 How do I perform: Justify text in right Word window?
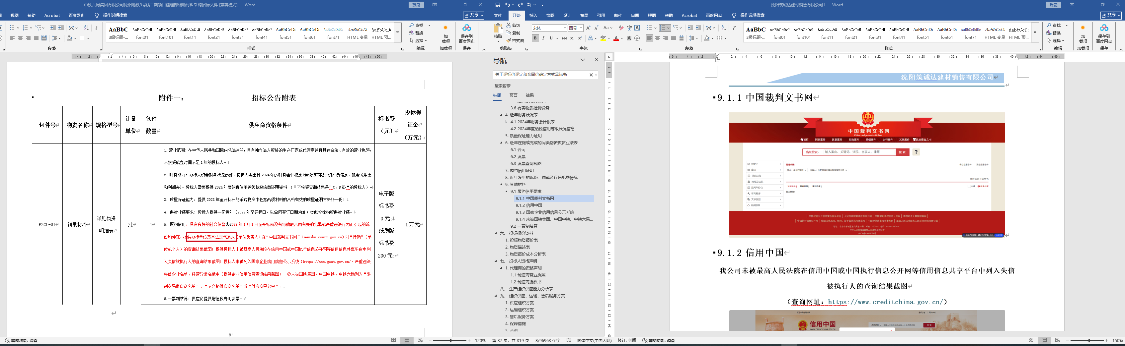click(x=674, y=38)
